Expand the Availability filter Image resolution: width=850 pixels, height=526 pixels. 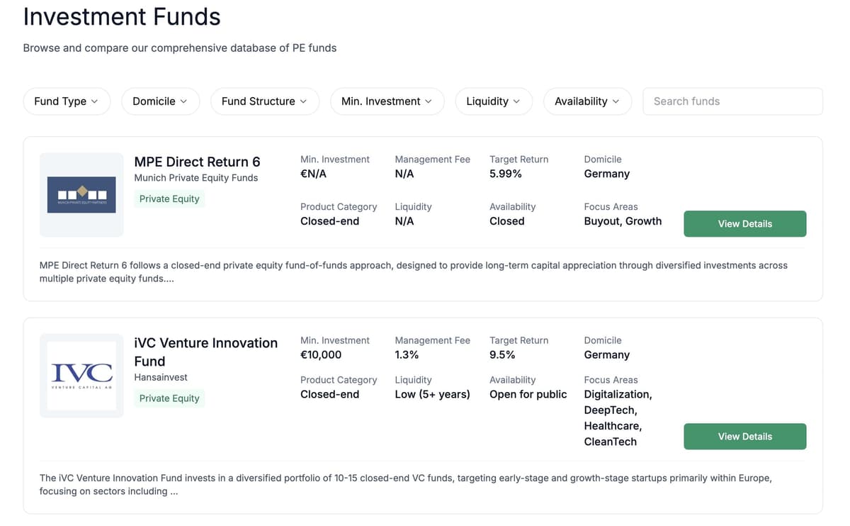587,101
